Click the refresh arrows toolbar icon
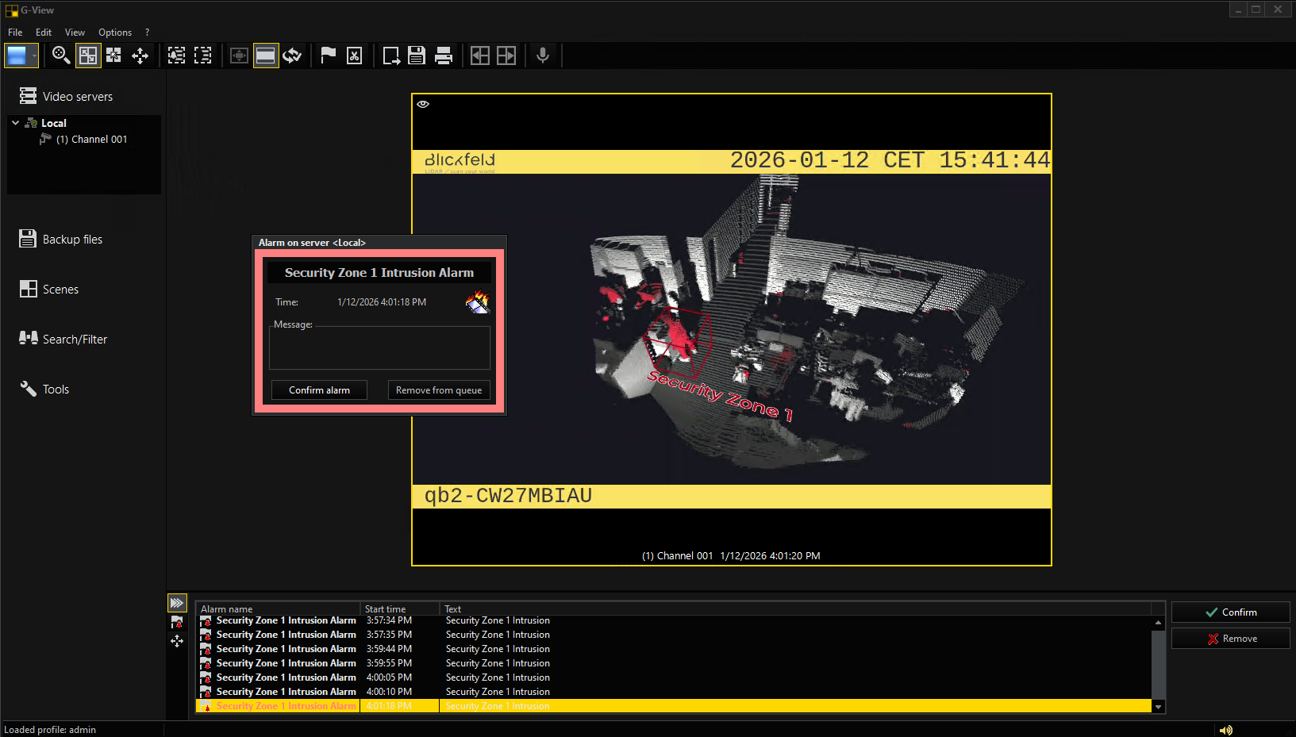 click(x=292, y=56)
